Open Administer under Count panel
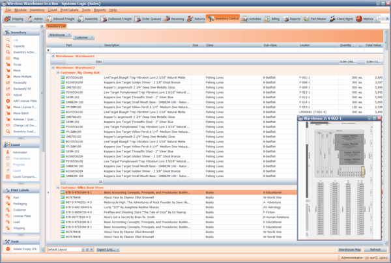 [x=20, y=152]
